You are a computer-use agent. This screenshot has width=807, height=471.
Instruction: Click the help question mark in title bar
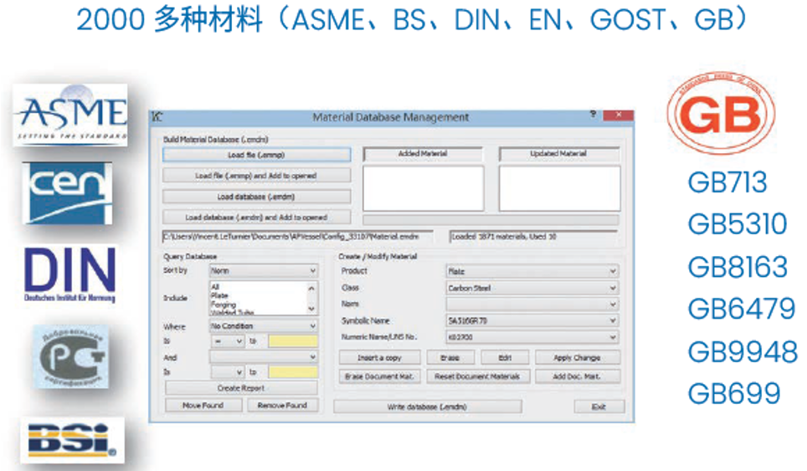click(593, 115)
